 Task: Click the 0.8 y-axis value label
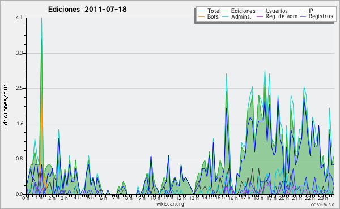(x=19, y=159)
